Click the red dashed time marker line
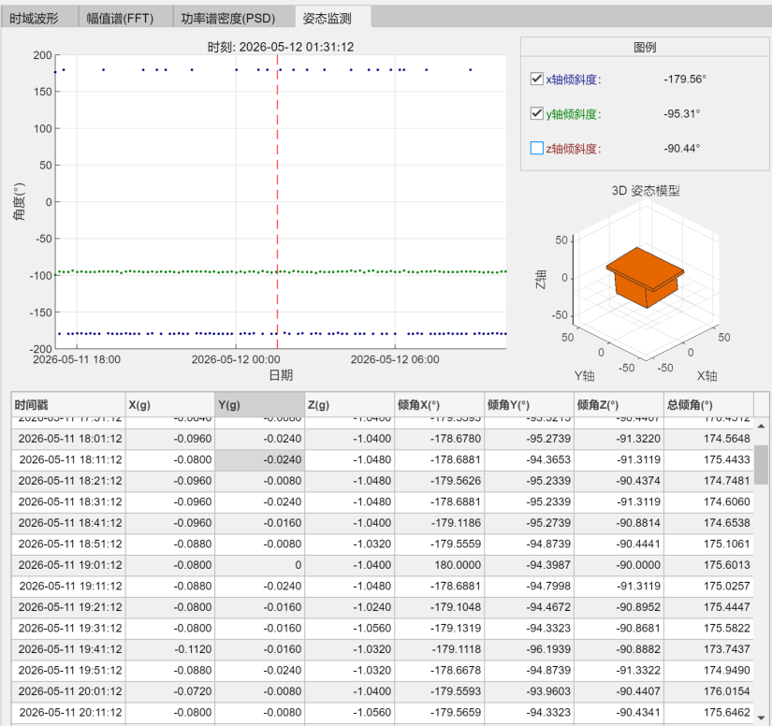The height and width of the screenshot is (726, 772). point(277,202)
